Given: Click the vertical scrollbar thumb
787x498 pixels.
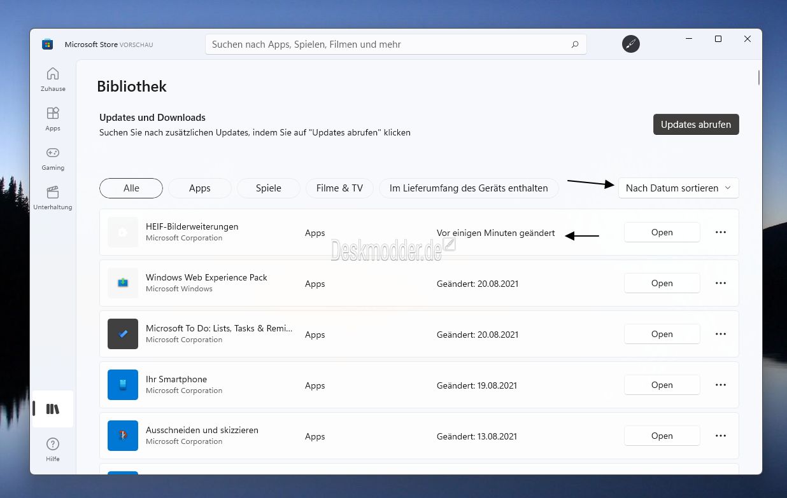Looking at the screenshot, I should (x=759, y=77).
